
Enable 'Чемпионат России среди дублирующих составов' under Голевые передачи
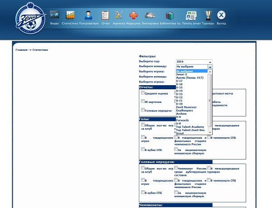click(176, 168)
